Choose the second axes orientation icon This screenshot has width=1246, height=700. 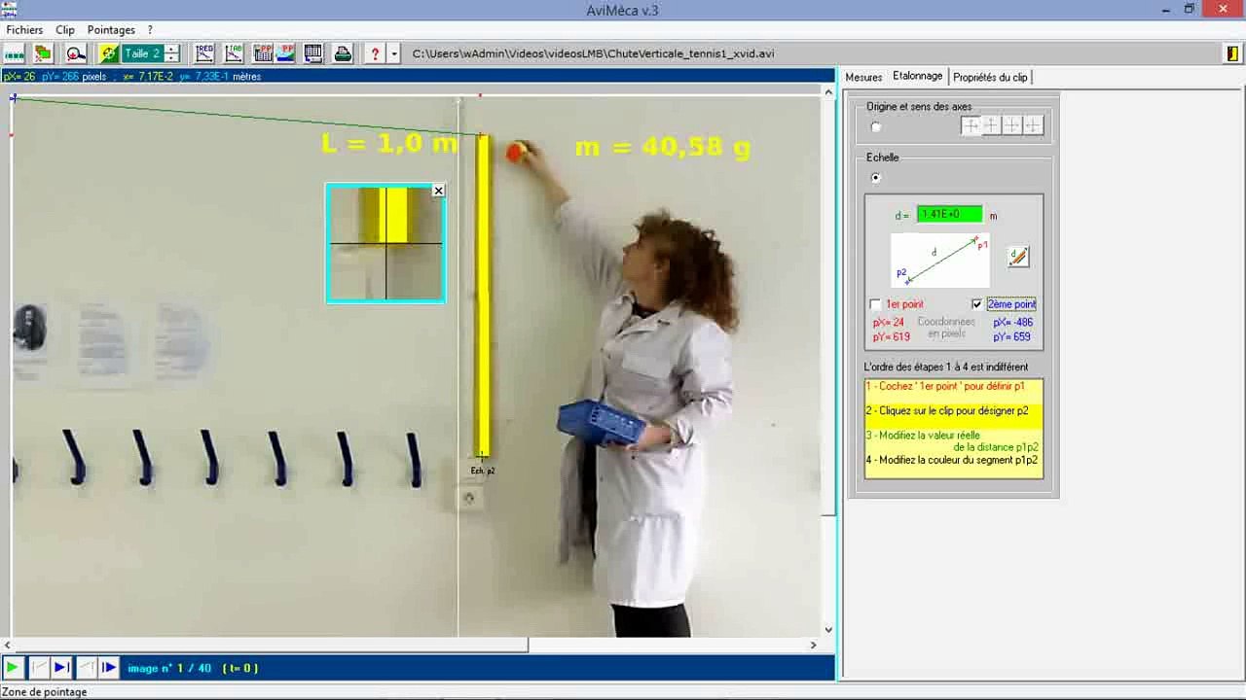pos(991,125)
